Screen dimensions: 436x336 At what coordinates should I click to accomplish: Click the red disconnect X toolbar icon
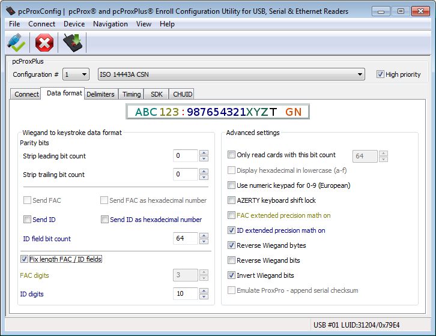(x=44, y=43)
